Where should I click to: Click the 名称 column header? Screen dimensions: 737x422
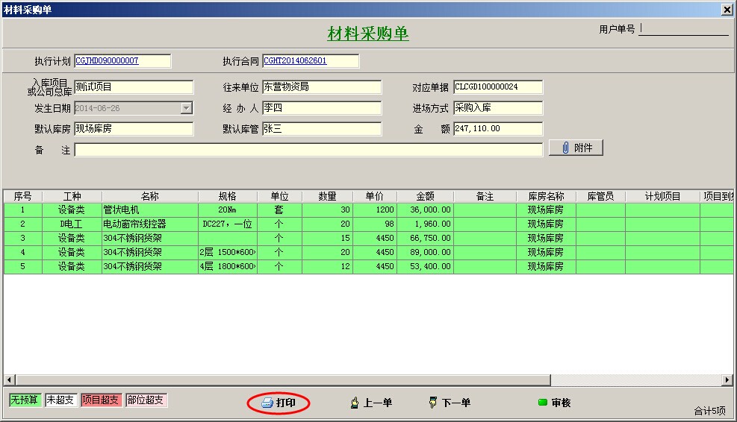click(x=149, y=196)
